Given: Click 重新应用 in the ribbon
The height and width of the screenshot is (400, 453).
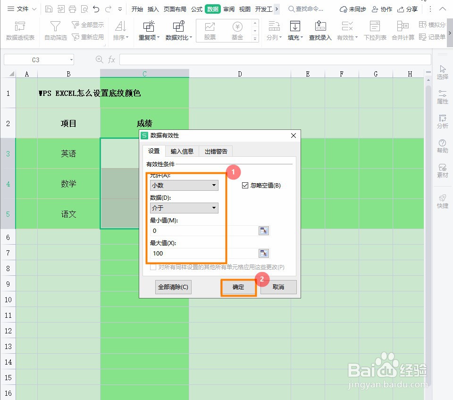Looking at the screenshot, I should click(x=88, y=37).
